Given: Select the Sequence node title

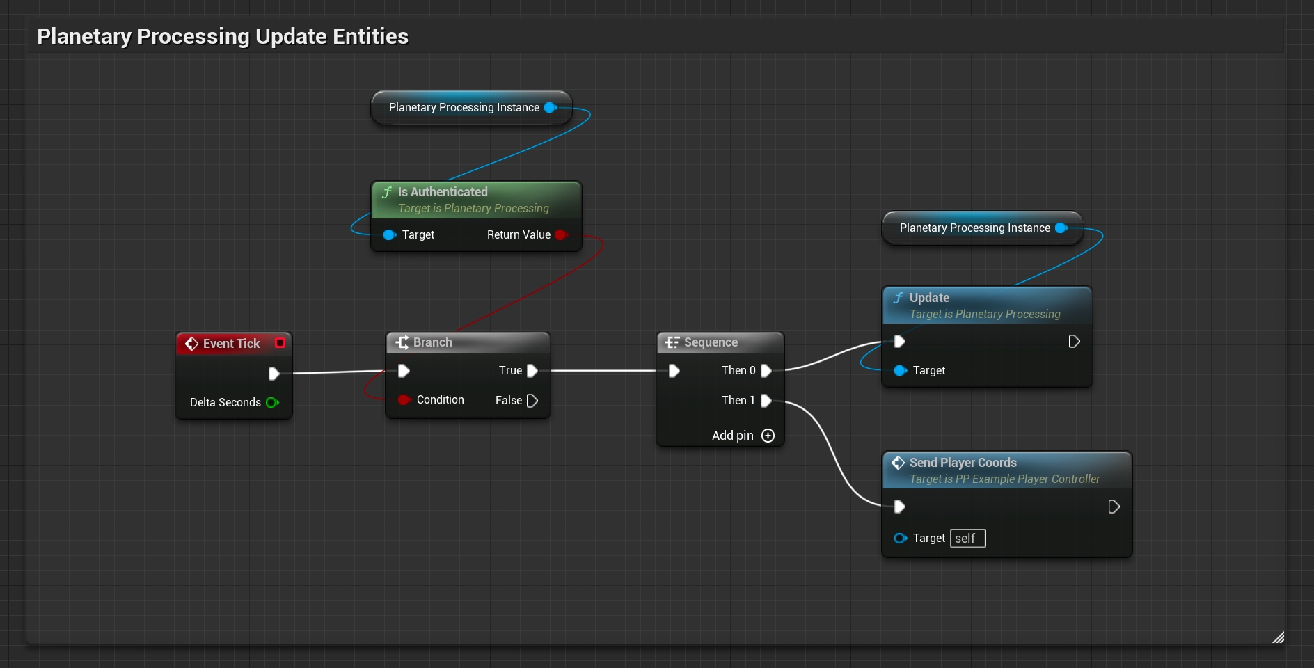Looking at the screenshot, I should [711, 342].
